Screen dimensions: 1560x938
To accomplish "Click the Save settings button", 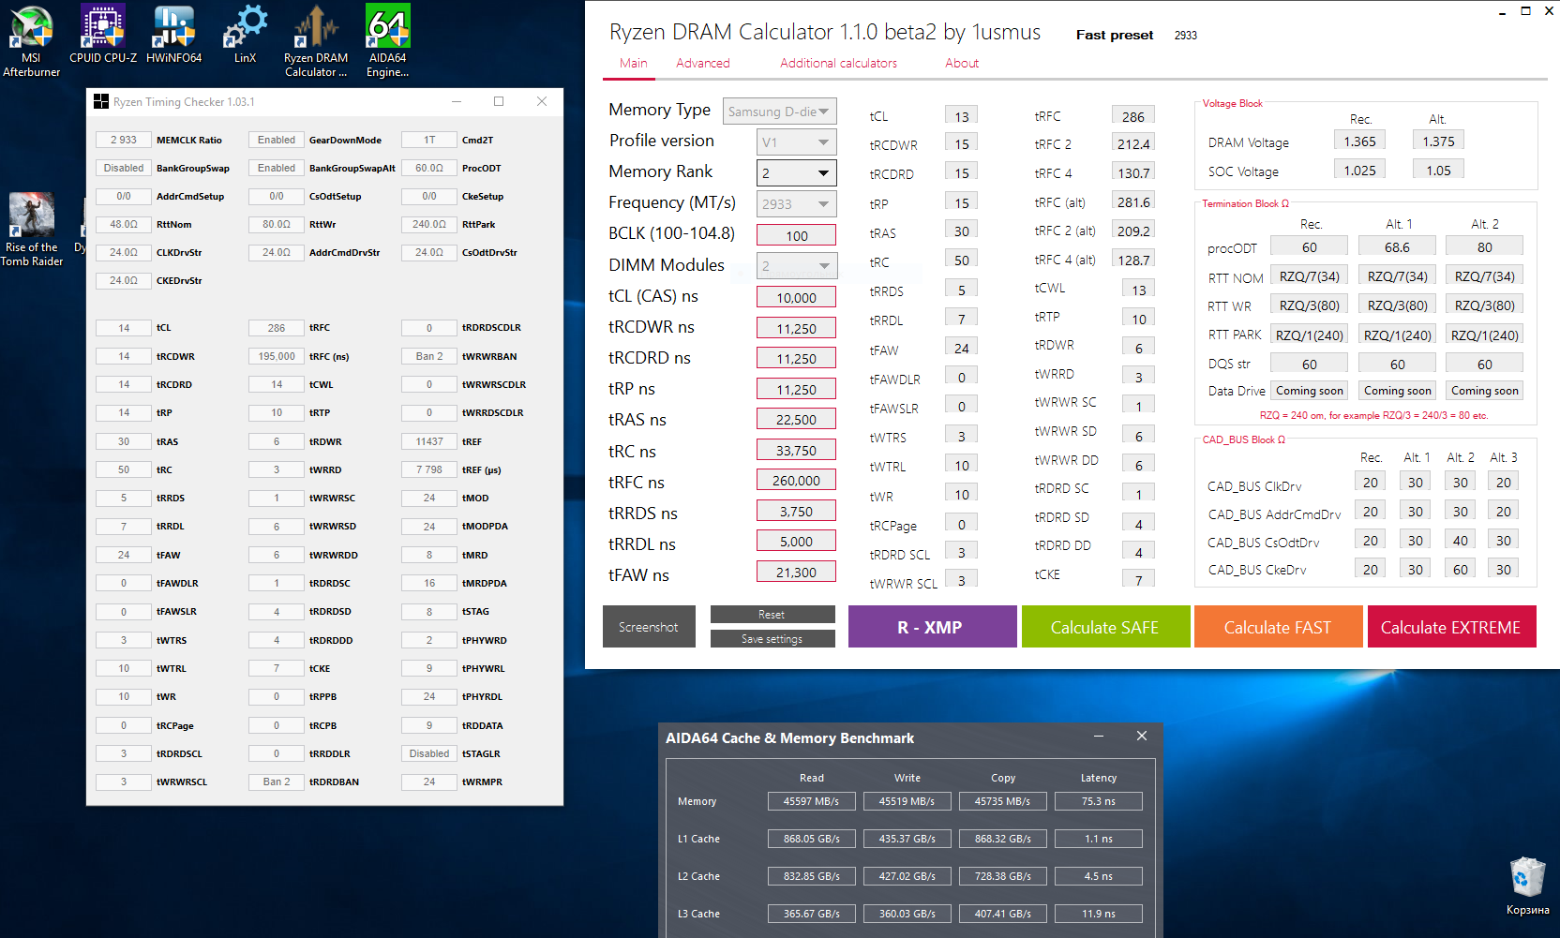I will (772, 639).
